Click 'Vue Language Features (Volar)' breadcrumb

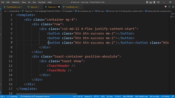[x=47, y=11]
